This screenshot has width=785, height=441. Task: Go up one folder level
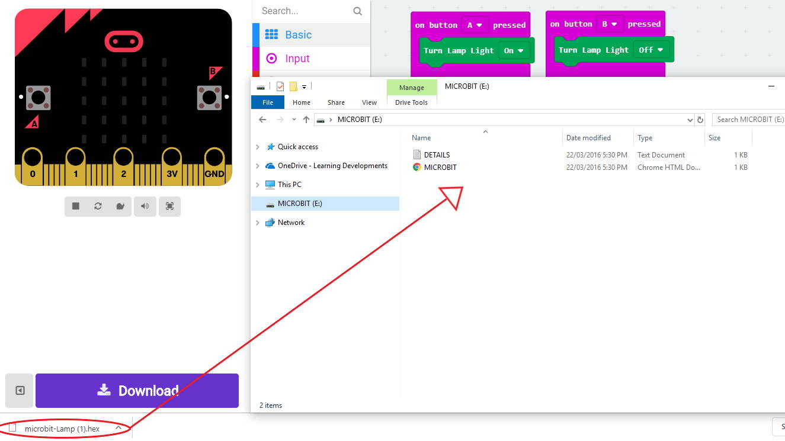click(x=306, y=120)
